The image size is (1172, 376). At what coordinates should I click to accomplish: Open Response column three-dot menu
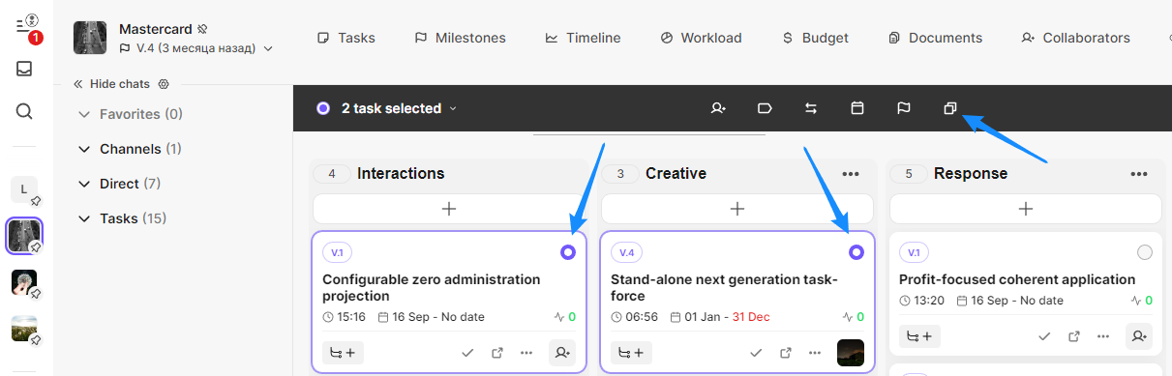coord(1139,174)
